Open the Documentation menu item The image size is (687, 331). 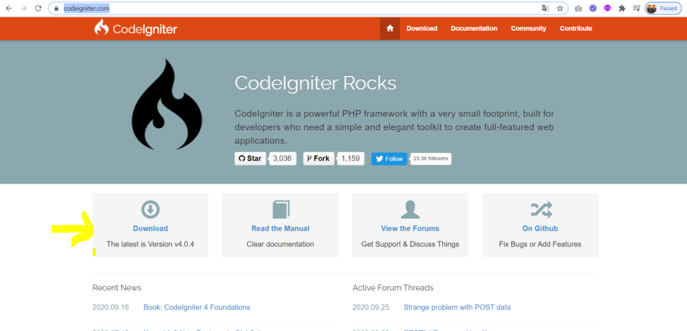(x=474, y=28)
